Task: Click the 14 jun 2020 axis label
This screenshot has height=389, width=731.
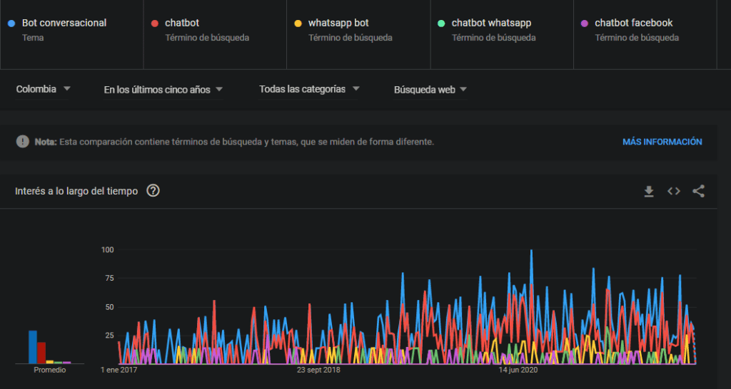Action: 518,370
